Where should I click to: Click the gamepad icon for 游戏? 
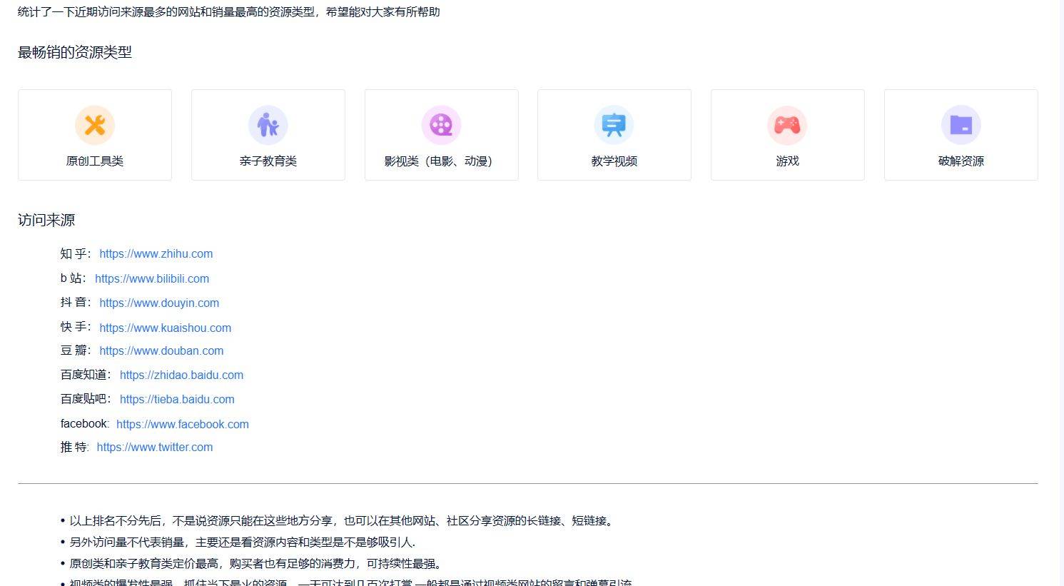coord(788,125)
